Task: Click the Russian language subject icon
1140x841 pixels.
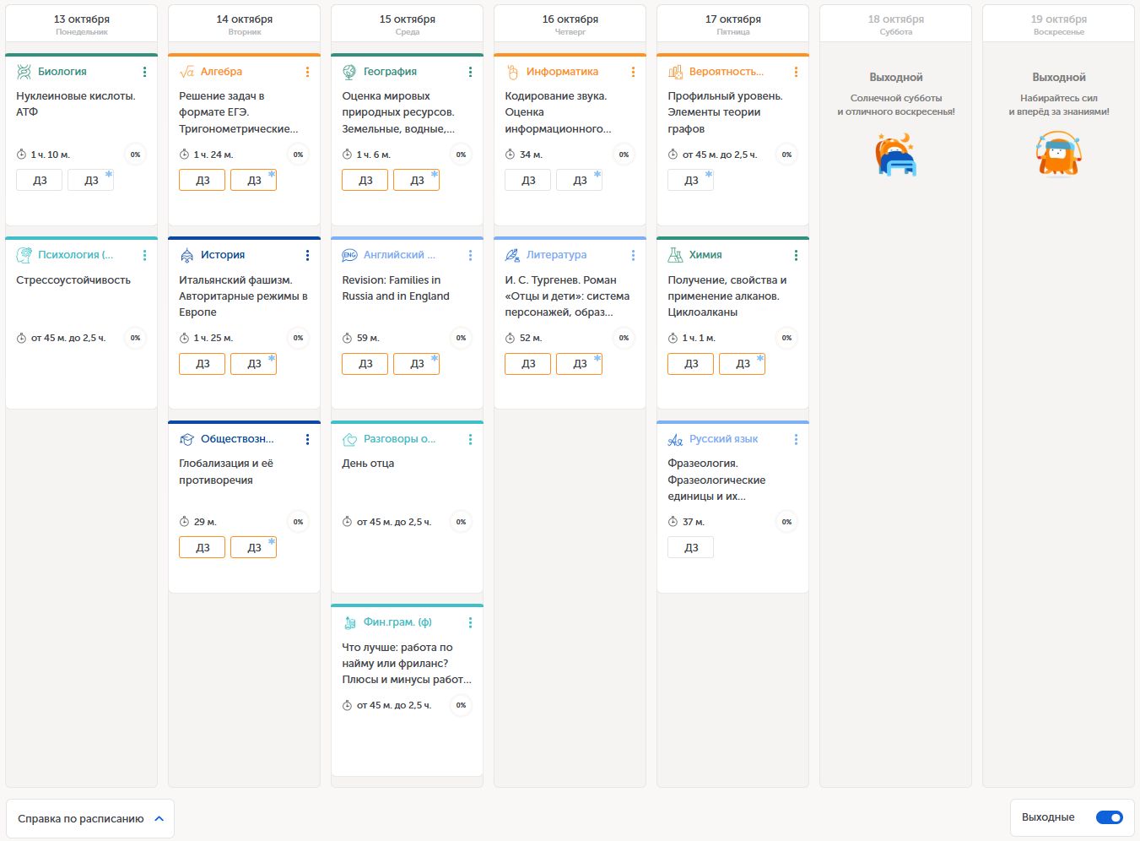Action: [x=675, y=439]
